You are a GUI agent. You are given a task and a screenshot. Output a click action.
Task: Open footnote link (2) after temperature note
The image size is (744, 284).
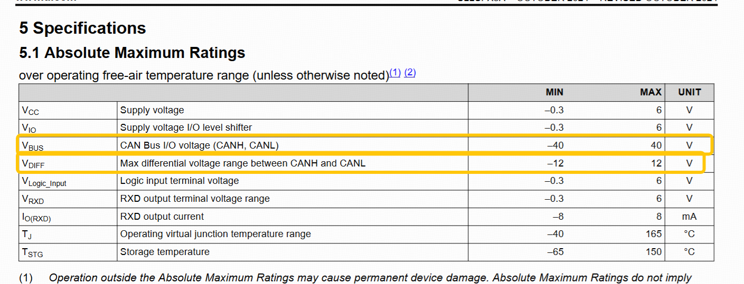[x=410, y=73]
